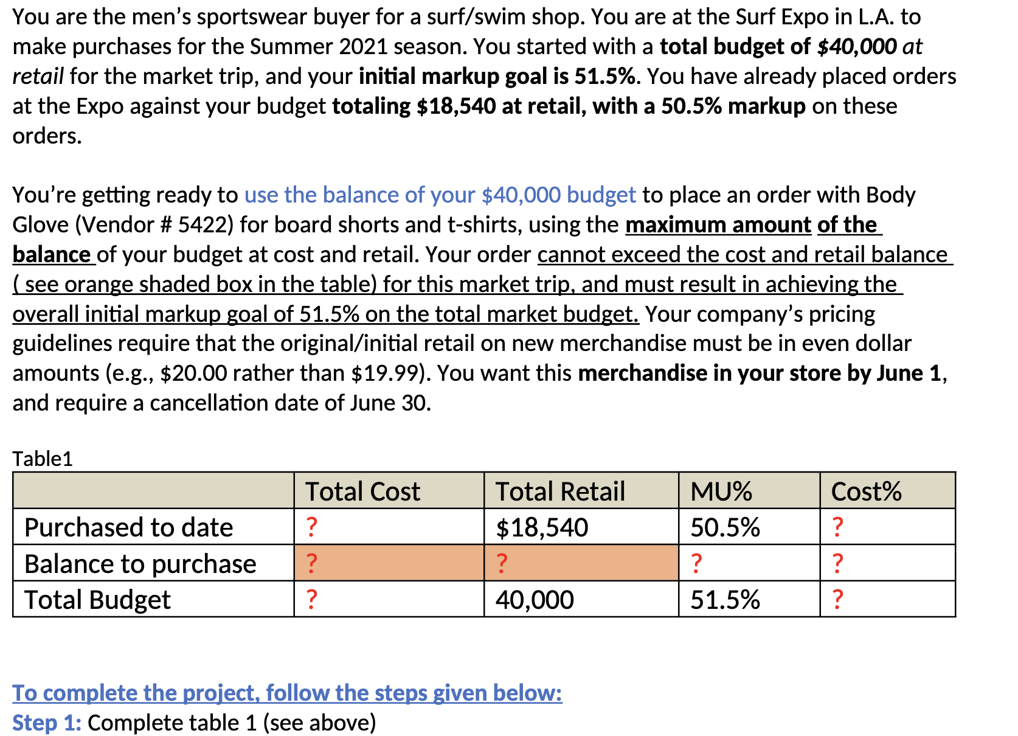Select the bold phrase "merchandise in your store by June 1"

[760, 373]
